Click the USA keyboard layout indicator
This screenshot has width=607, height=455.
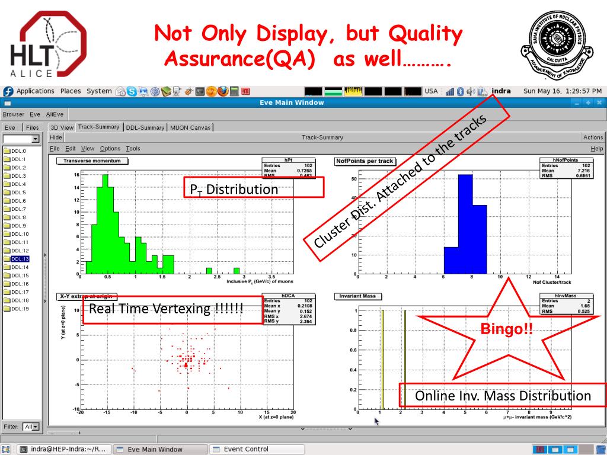[x=431, y=91]
